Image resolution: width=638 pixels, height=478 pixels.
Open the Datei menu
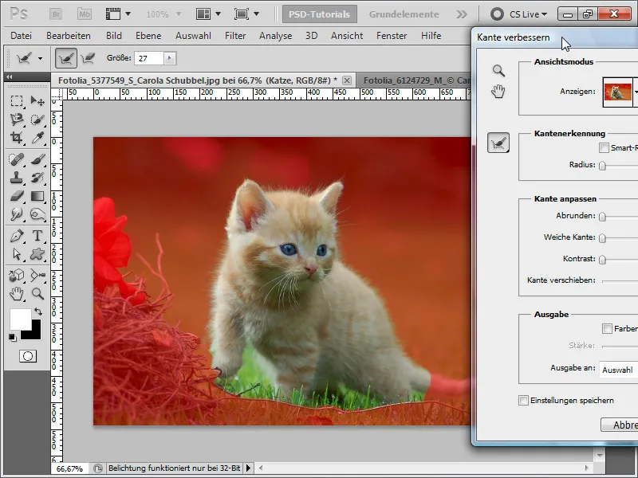coord(22,36)
